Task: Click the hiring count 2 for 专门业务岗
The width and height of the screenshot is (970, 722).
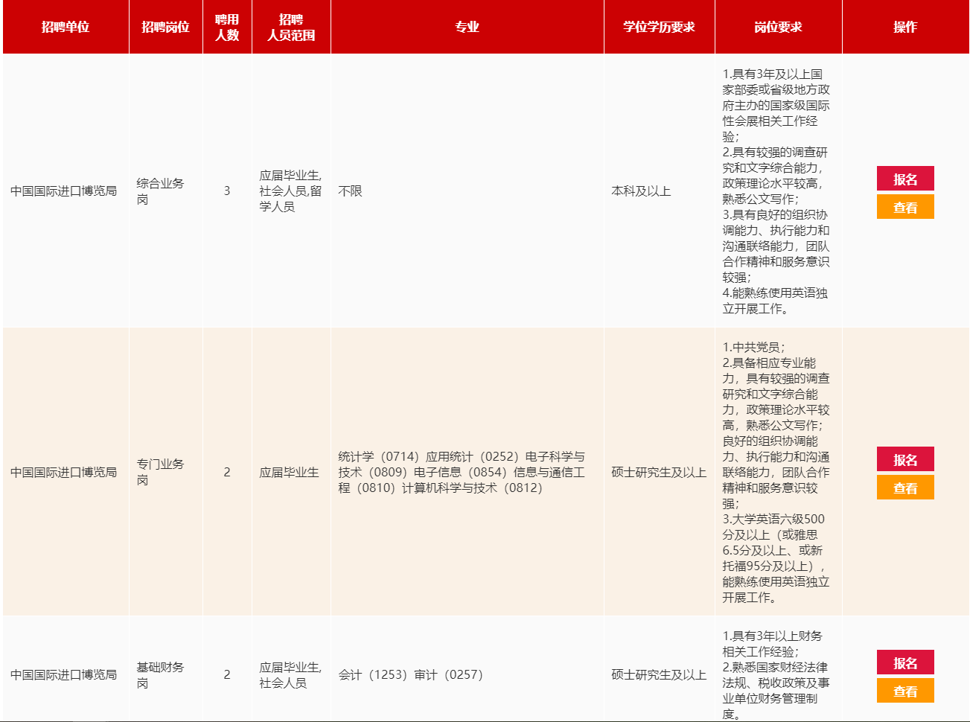Action: tap(227, 473)
